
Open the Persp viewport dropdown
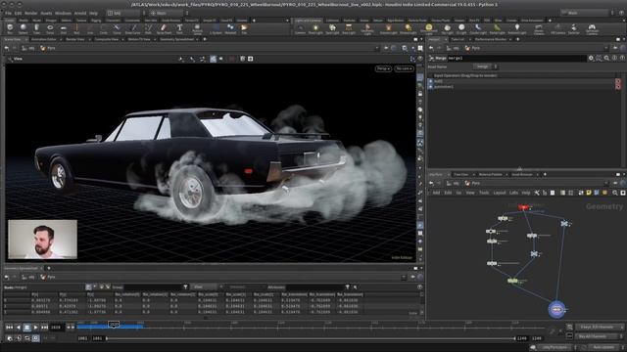pyautogui.click(x=383, y=68)
